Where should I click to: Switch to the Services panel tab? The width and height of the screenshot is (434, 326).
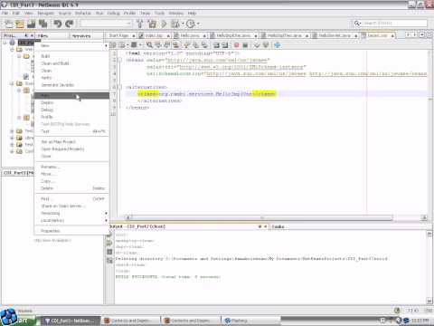(x=86, y=35)
